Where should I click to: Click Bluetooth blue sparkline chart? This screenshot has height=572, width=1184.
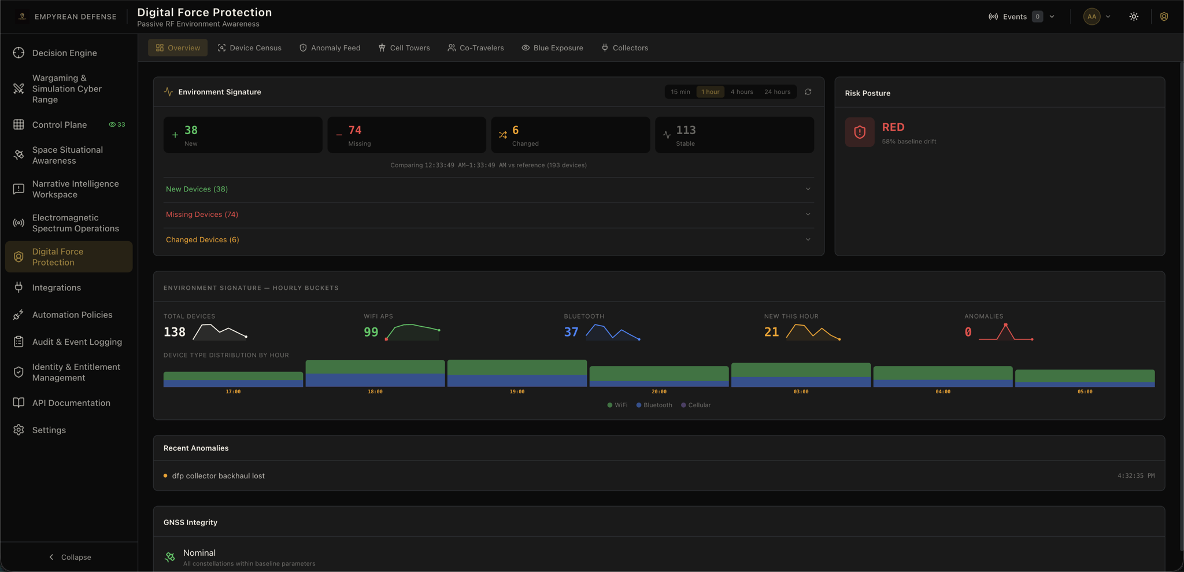click(x=613, y=332)
